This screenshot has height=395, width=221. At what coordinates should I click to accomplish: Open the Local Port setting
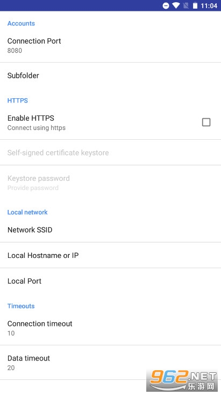tap(111, 281)
